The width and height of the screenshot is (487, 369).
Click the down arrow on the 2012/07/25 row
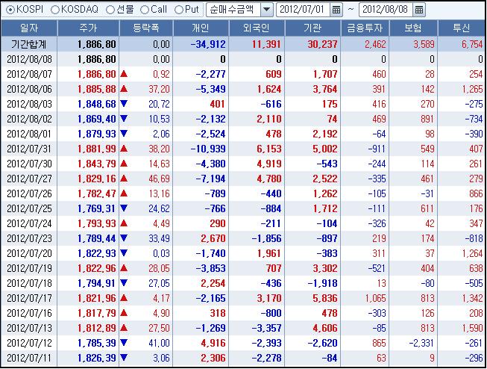tap(124, 208)
